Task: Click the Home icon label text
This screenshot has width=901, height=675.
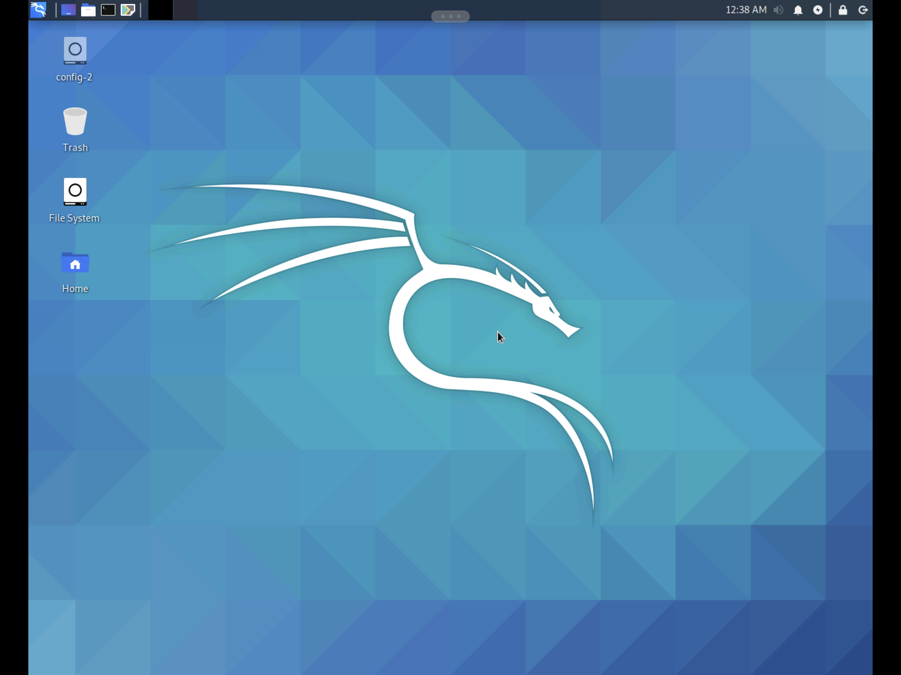Action: point(75,289)
